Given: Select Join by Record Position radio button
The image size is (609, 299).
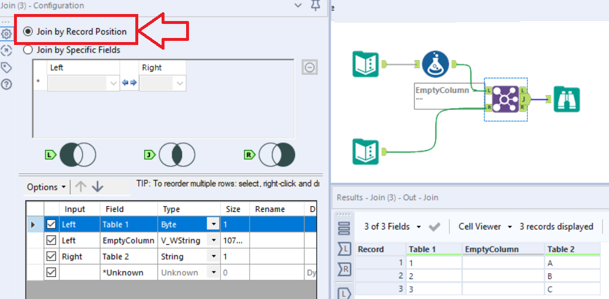Looking at the screenshot, I should (28, 32).
